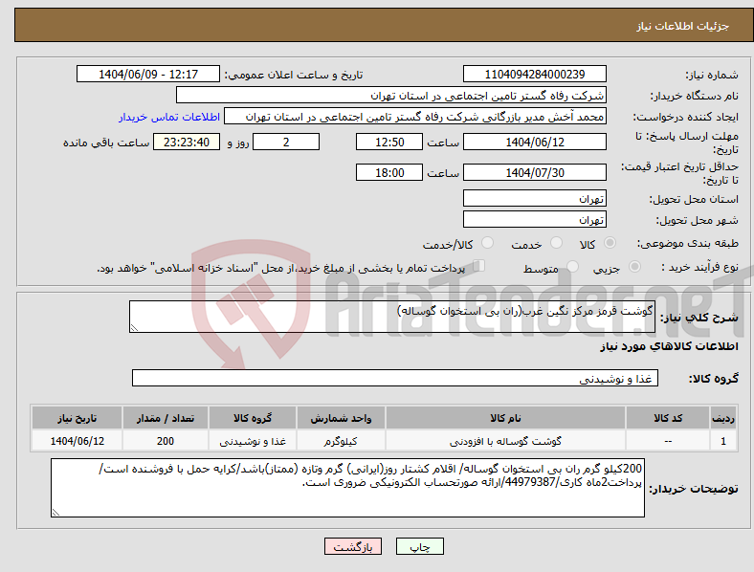Click the واحد شمارش column header
The width and height of the screenshot is (754, 572).
tap(341, 418)
